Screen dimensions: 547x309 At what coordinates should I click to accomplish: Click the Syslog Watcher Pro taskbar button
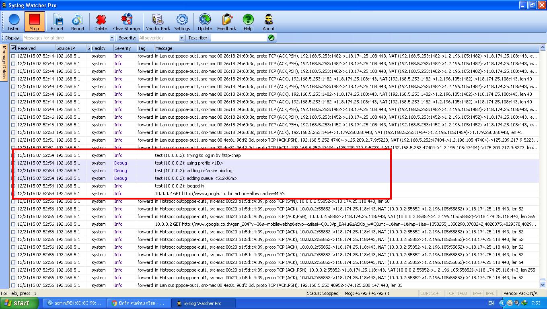click(203, 303)
